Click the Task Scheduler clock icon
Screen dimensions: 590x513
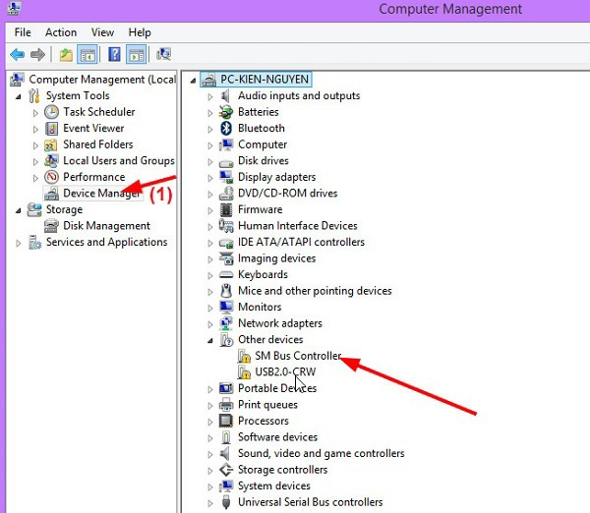click(53, 112)
